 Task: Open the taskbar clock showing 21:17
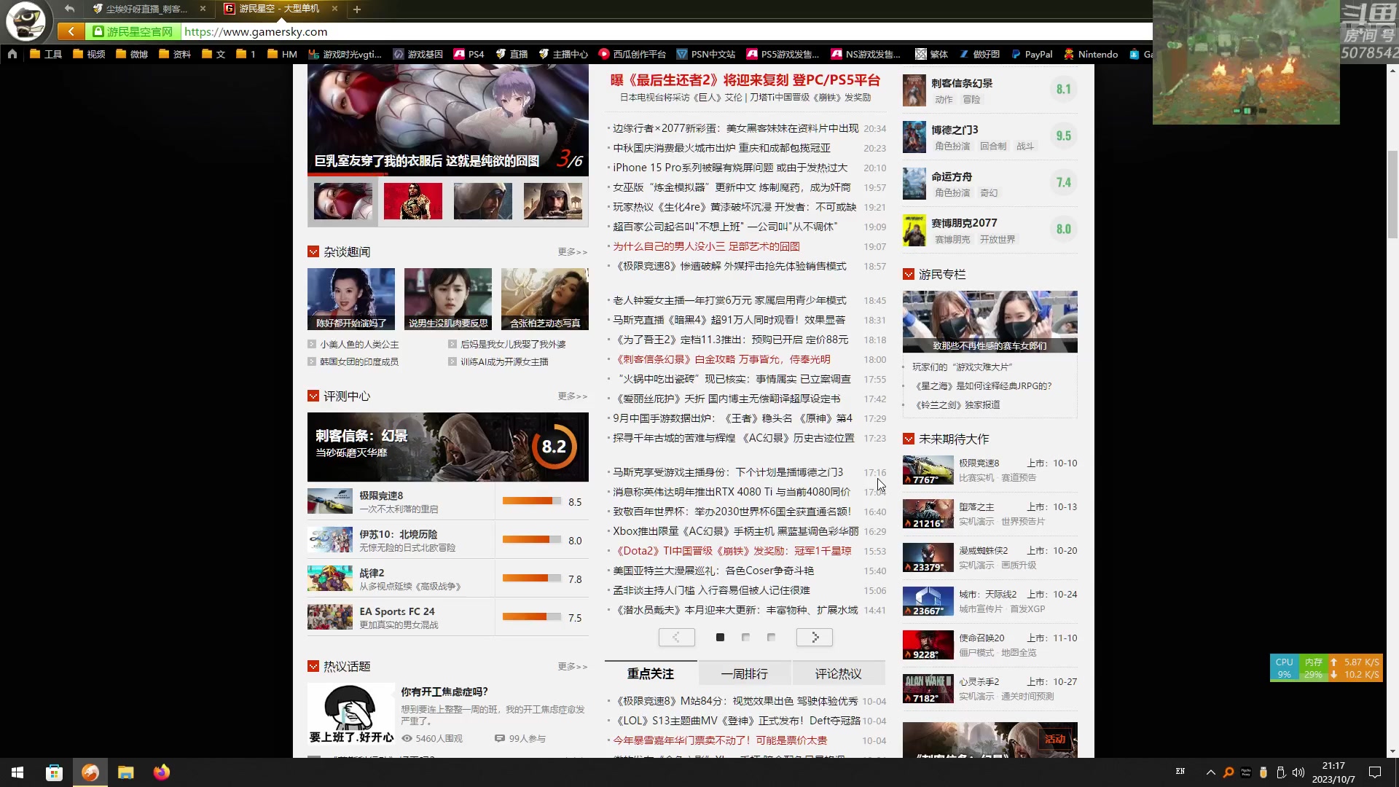pyautogui.click(x=1333, y=772)
